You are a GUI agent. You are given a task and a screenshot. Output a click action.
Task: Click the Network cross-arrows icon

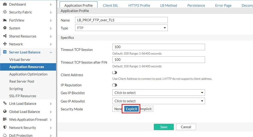(5, 44)
